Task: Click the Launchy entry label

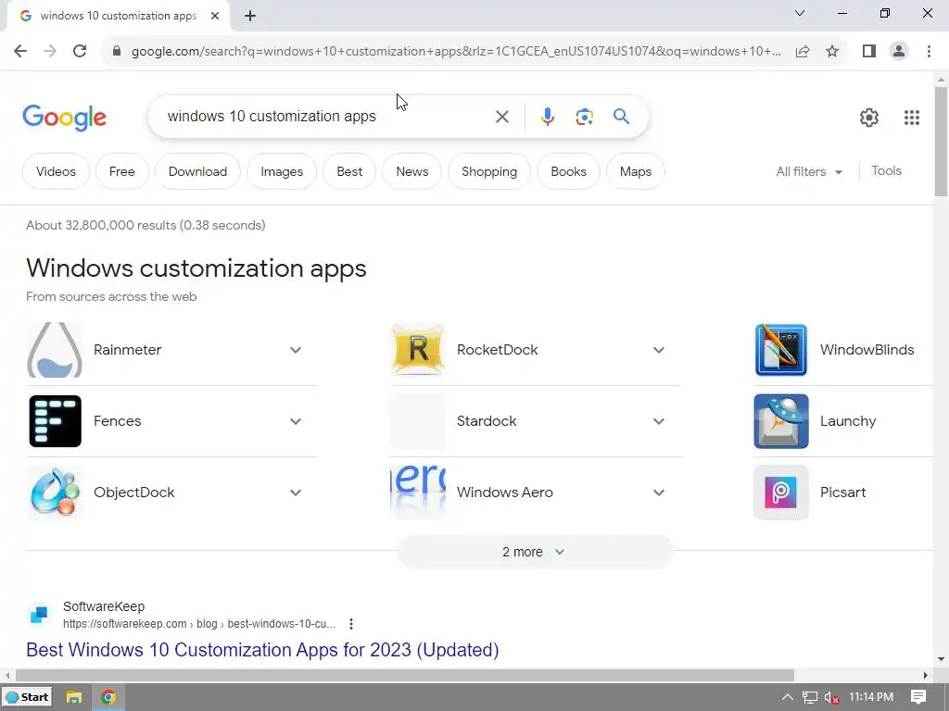Action: point(848,421)
